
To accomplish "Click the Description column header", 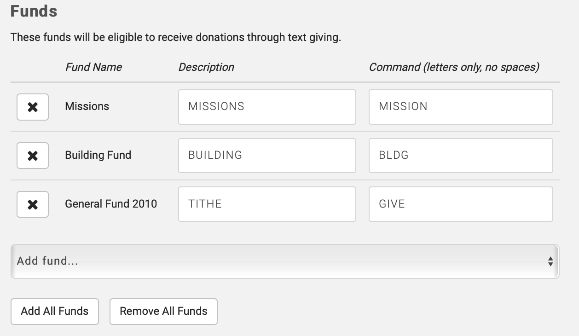I will 206,67.
